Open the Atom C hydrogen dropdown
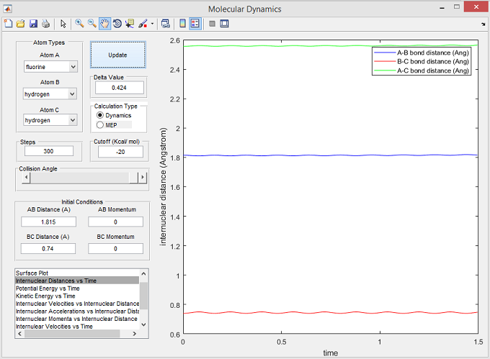 [50, 120]
